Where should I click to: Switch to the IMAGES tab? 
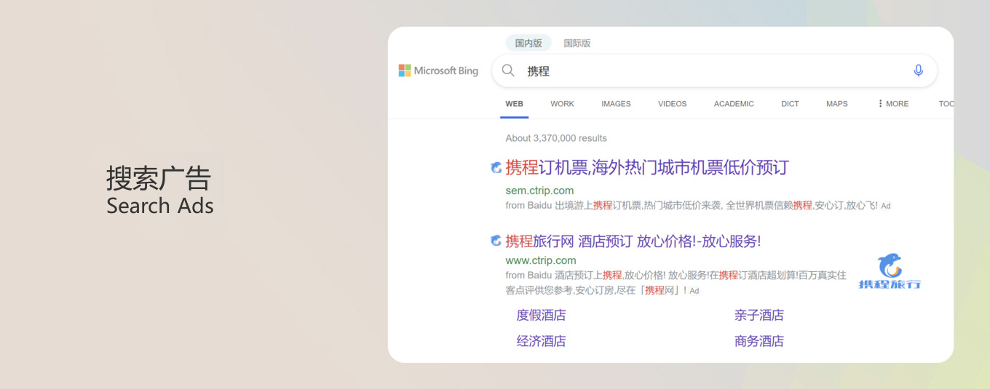[x=616, y=104]
